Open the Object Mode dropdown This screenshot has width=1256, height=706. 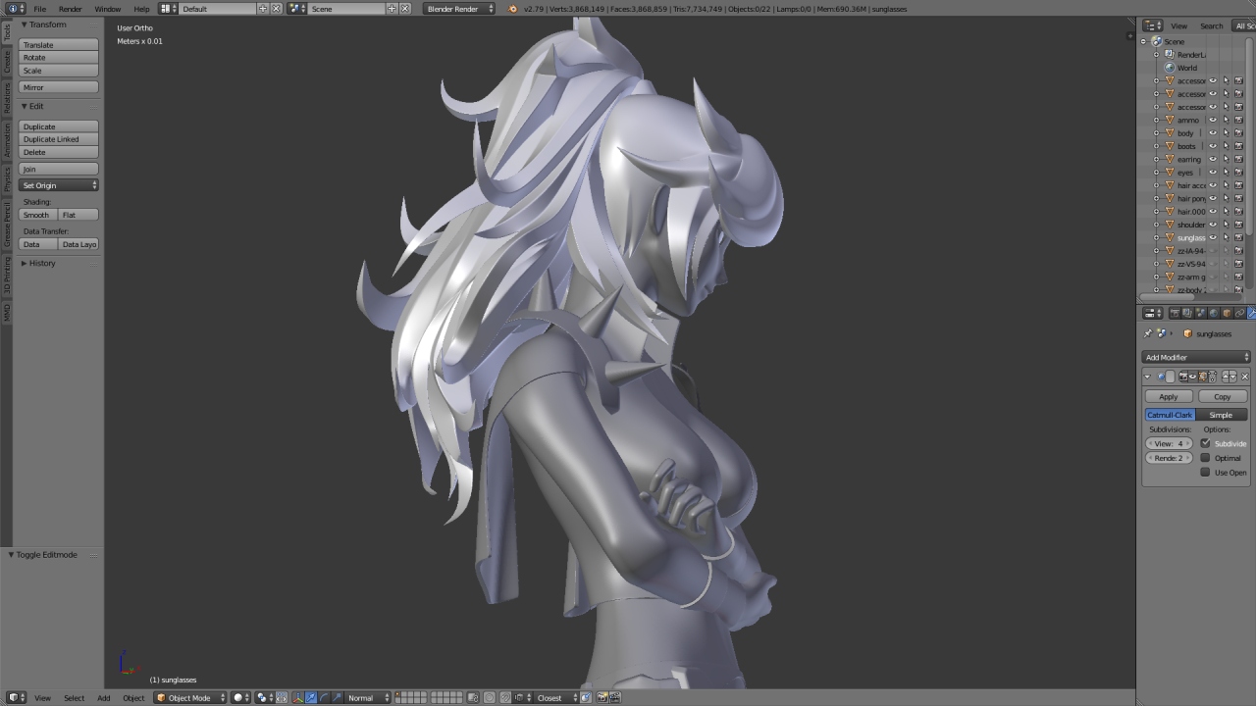tap(190, 697)
